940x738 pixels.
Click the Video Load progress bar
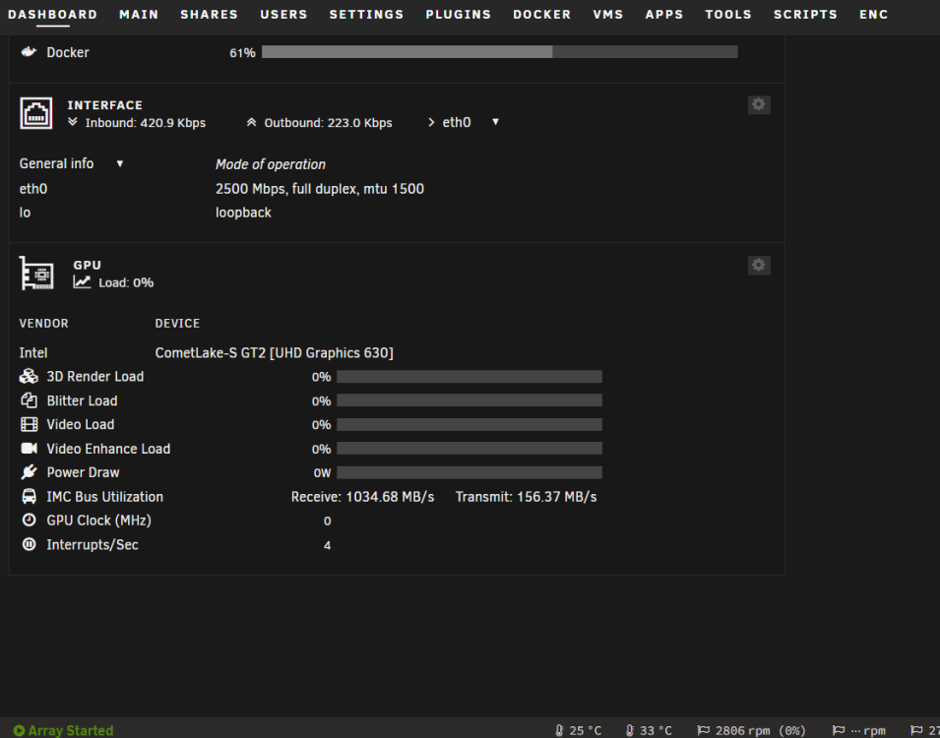470,424
